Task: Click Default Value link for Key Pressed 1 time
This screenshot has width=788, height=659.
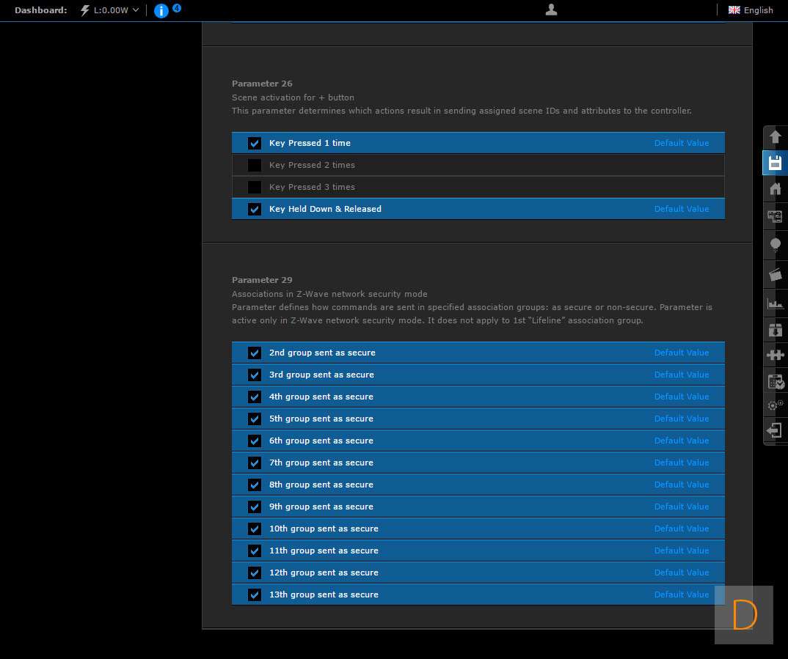Action: [681, 143]
